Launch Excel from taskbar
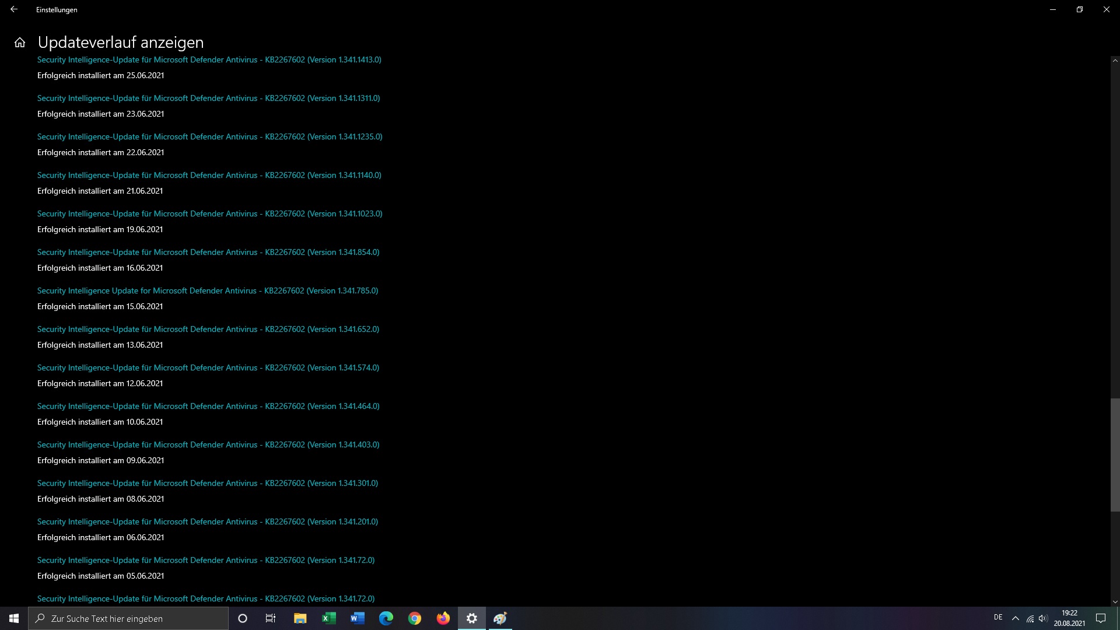The height and width of the screenshot is (630, 1120). tap(328, 618)
